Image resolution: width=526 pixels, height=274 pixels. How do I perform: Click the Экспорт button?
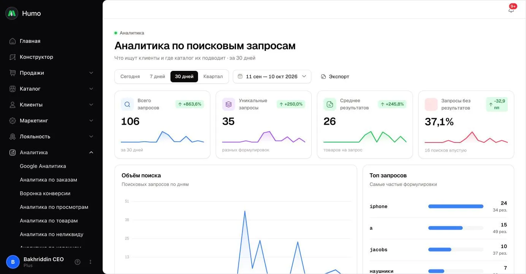pos(335,77)
